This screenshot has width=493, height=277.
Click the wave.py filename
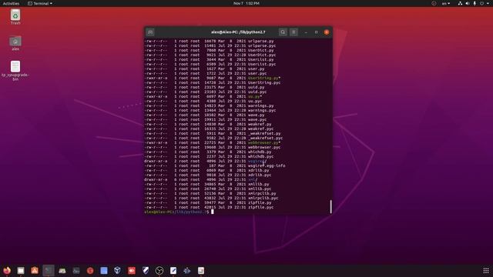click(x=256, y=115)
